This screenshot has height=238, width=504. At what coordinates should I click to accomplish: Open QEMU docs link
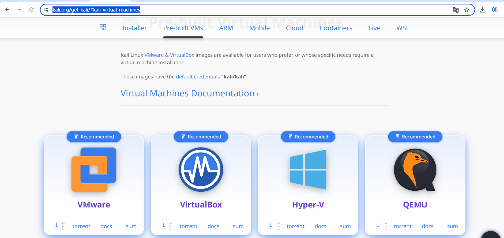(x=428, y=226)
